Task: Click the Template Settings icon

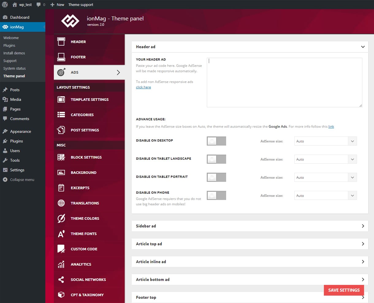Action: point(61,99)
